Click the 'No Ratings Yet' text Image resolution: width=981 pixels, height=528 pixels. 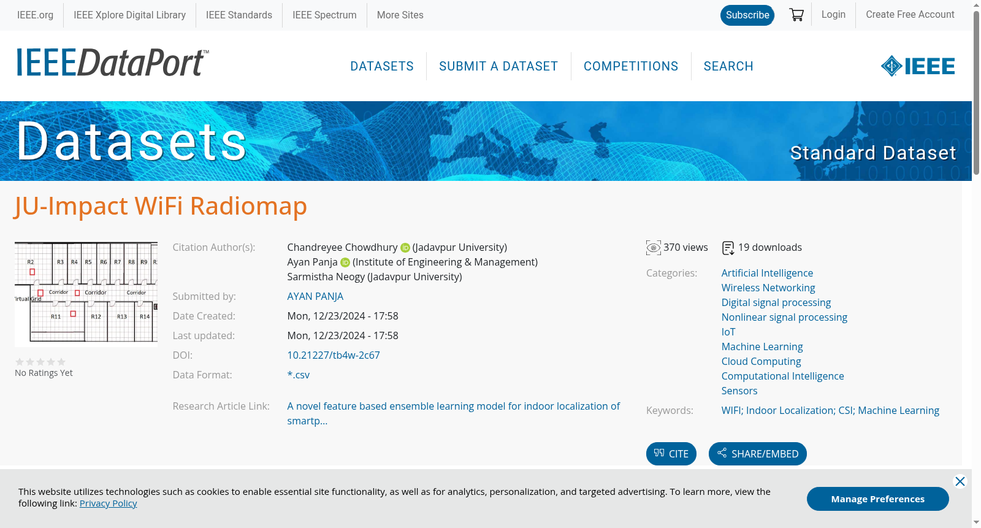click(x=44, y=373)
